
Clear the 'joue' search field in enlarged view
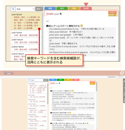tap(34, 9)
